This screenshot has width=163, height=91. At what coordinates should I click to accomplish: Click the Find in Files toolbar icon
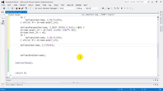click(x=103, y=8)
